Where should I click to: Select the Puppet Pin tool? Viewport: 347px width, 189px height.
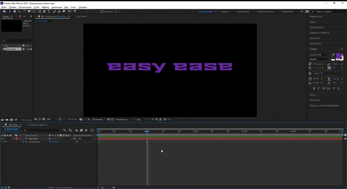[75, 11]
